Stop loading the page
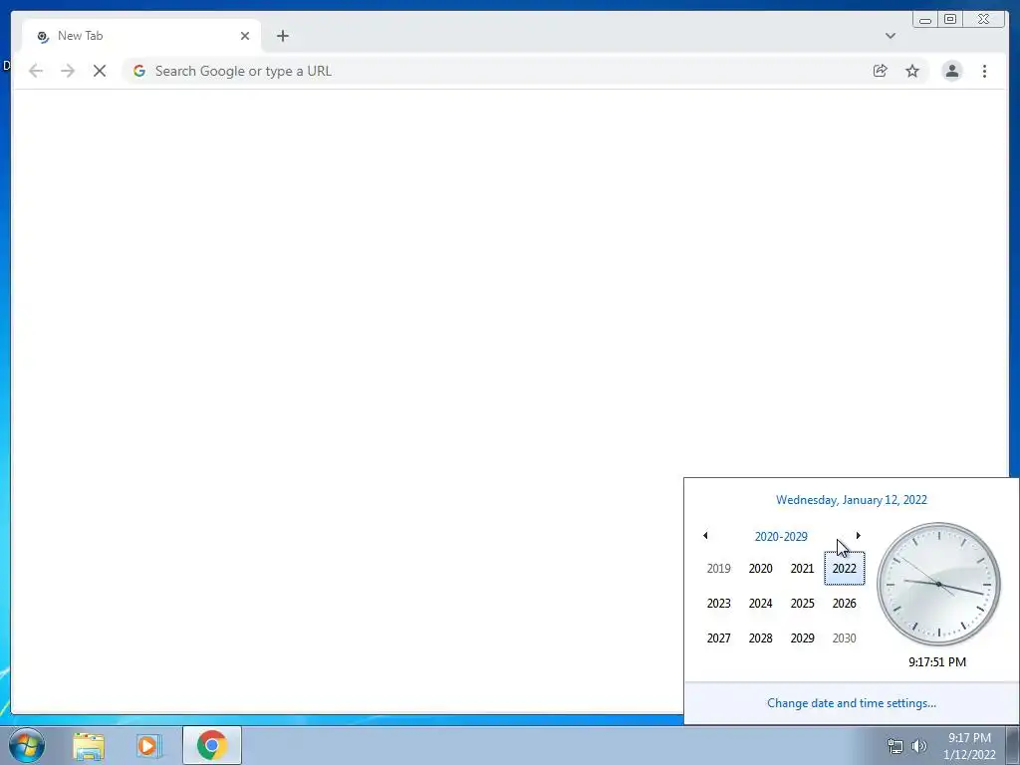Image resolution: width=1020 pixels, height=765 pixels. pos(100,71)
